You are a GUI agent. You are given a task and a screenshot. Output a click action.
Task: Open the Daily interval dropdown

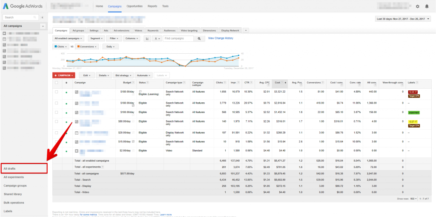click(x=110, y=46)
